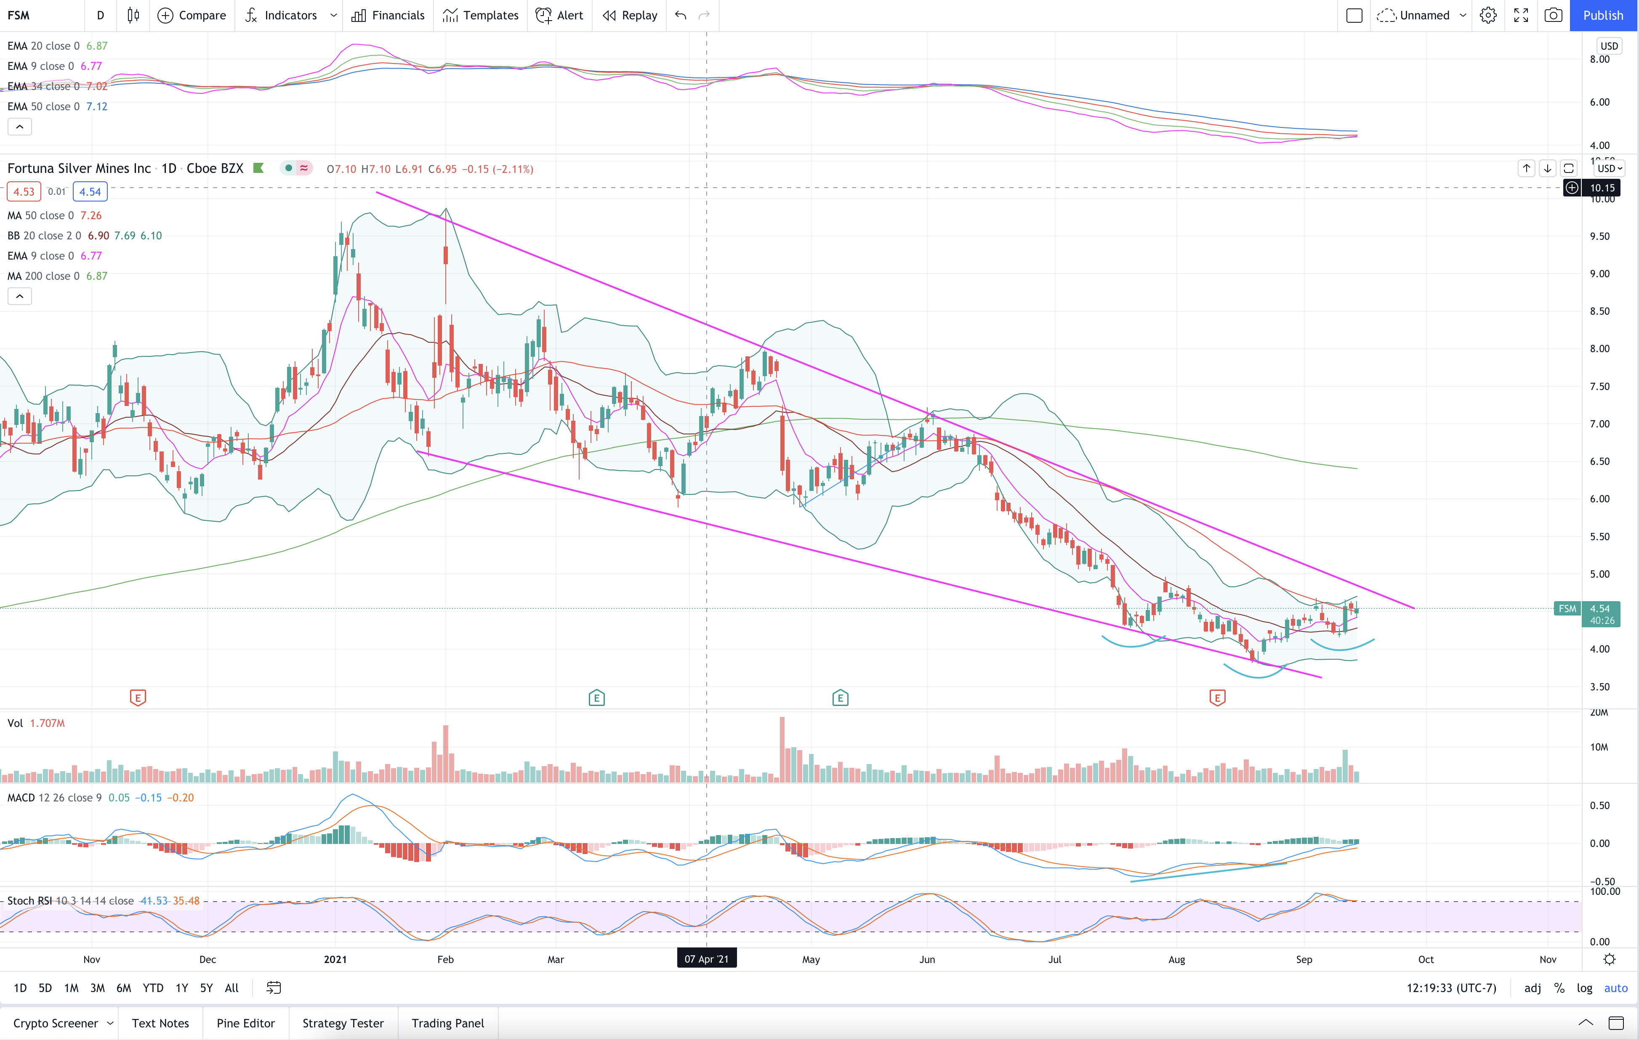Click the blue Publish button

click(x=1603, y=15)
